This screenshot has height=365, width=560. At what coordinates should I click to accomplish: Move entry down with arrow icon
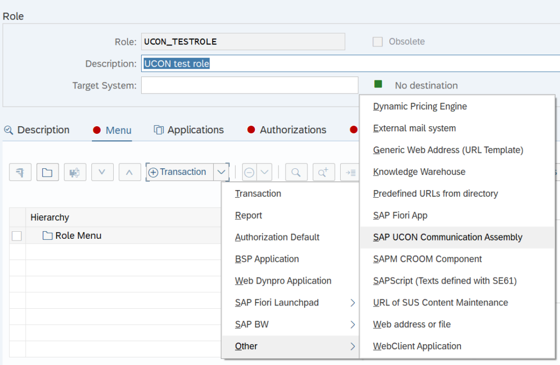(x=102, y=172)
